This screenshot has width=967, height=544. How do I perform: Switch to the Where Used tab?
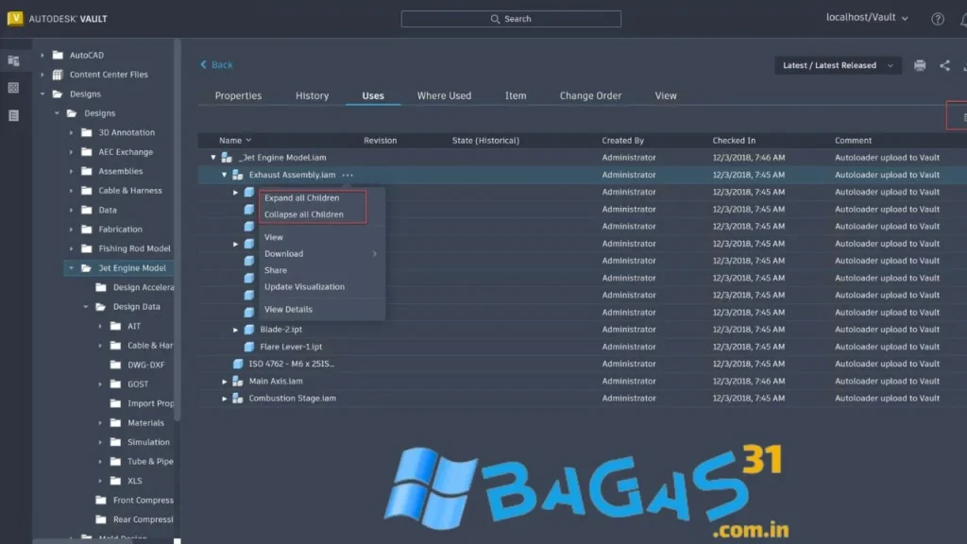pyautogui.click(x=444, y=95)
